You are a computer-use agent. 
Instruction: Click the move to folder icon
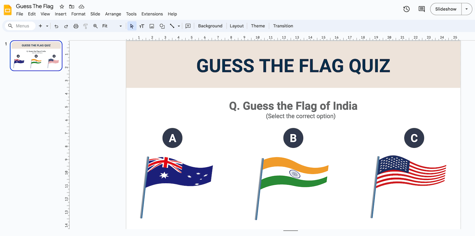(x=72, y=7)
